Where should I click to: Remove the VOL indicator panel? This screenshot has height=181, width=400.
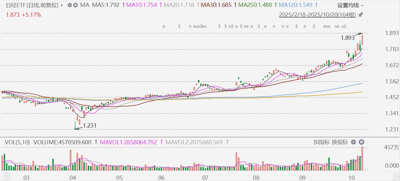(361, 142)
